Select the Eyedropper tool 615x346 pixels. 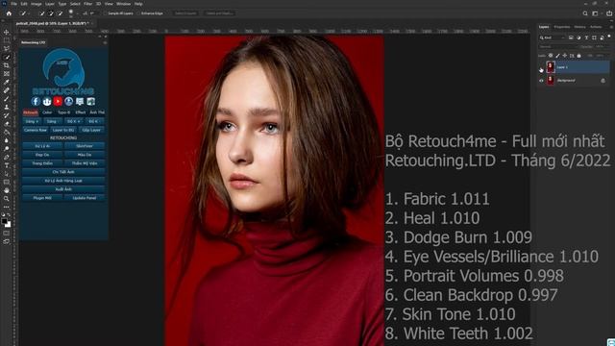click(x=7, y=82)
